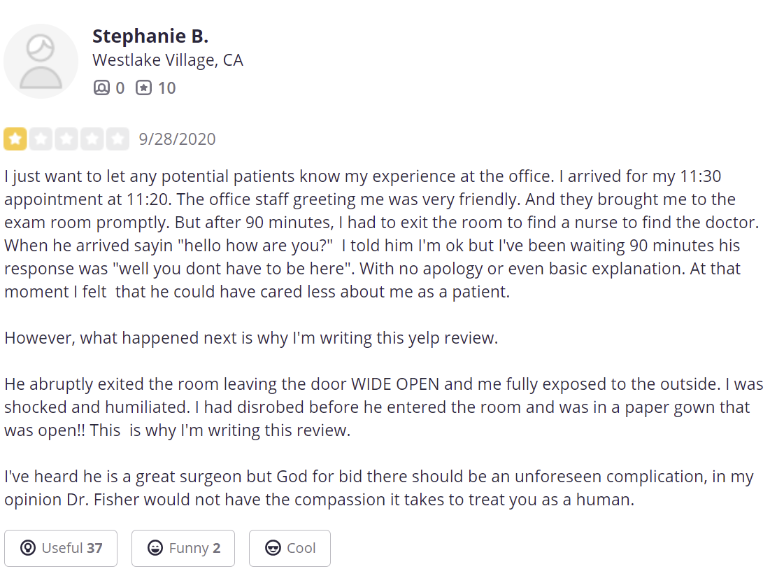Click the reviews star icon beside 10

pyautogui.click(x=143, y=88)
